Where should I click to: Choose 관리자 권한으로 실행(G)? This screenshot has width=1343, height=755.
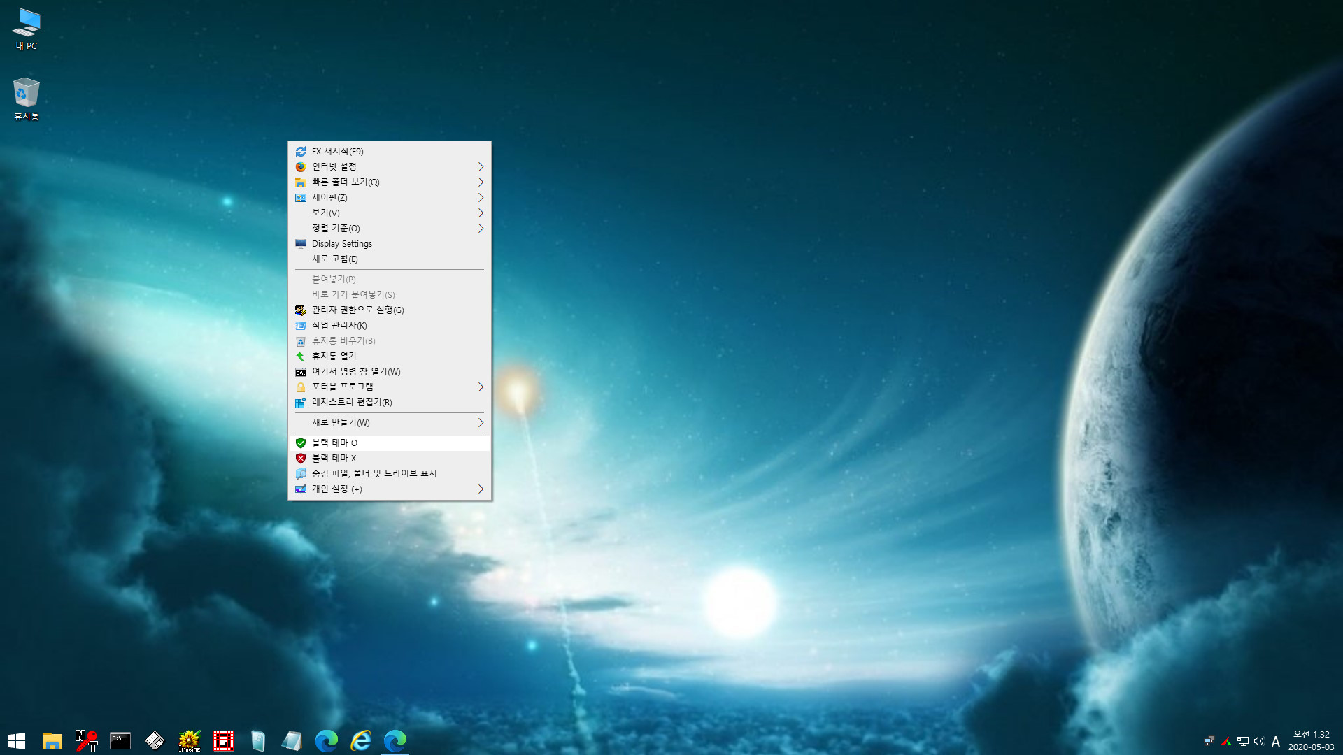[389, 310]
